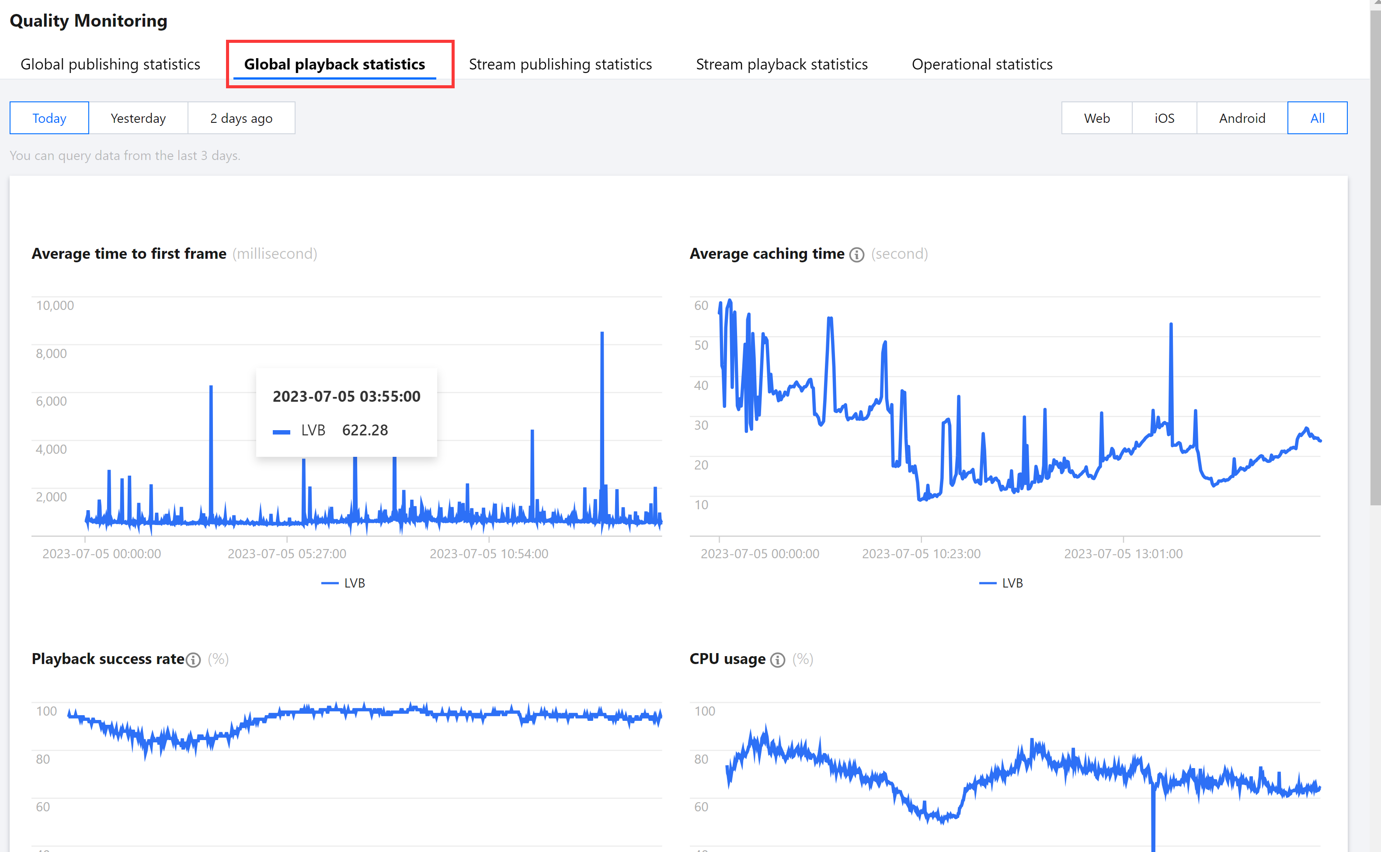This screenshot has height=852, width=1381.
Task: Go to Stream playback statistics tab
Action: tap(782, 64)
